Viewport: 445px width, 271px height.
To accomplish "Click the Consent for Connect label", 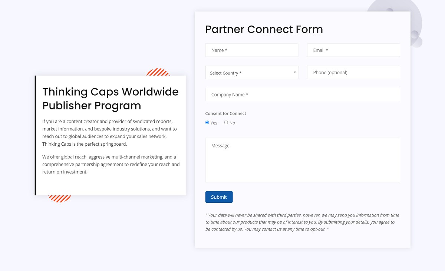I will pos(225,113).
